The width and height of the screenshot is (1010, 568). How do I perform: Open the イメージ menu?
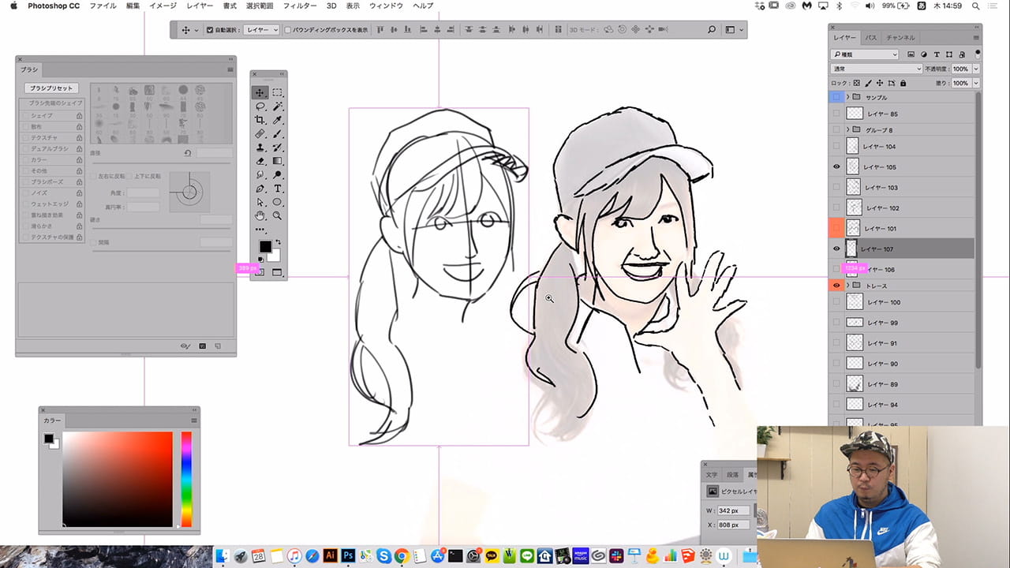pos(163,6)
